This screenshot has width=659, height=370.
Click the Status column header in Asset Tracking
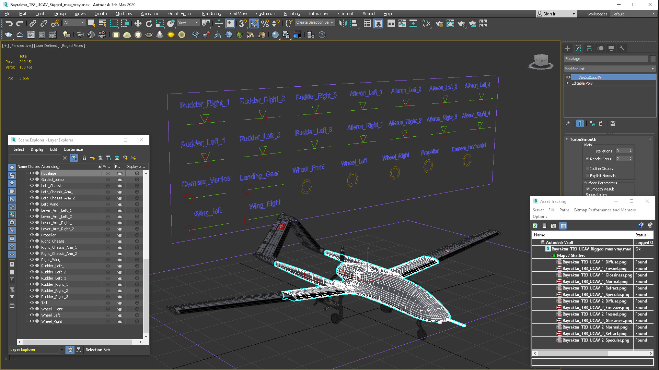click(x=643, y=235)
